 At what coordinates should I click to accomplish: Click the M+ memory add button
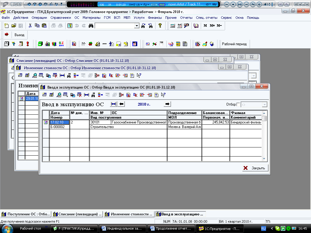pos(212,25)
